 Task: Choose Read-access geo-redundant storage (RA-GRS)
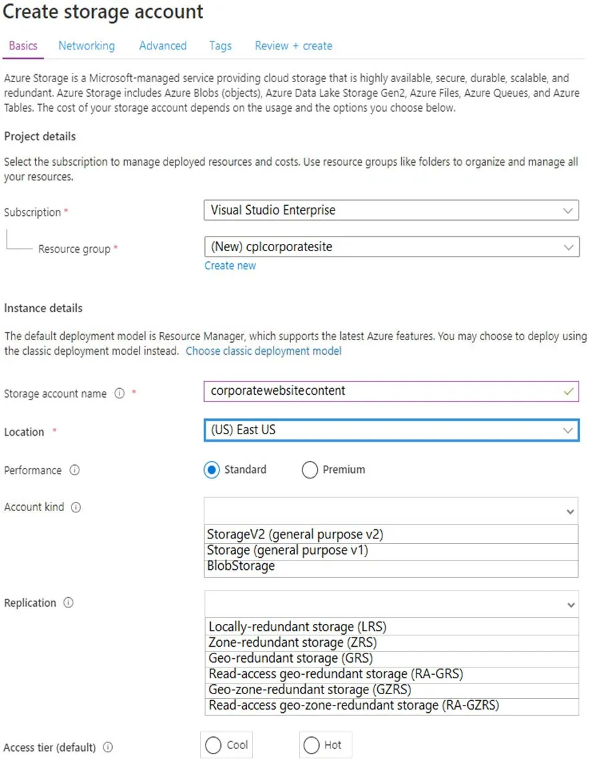tap(392, 674)
